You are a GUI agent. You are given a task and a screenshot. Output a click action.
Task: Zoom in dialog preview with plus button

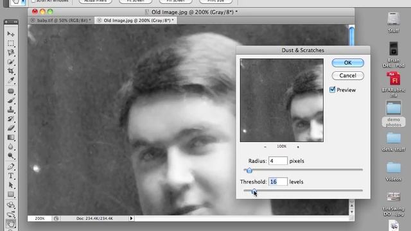(298, 147)
